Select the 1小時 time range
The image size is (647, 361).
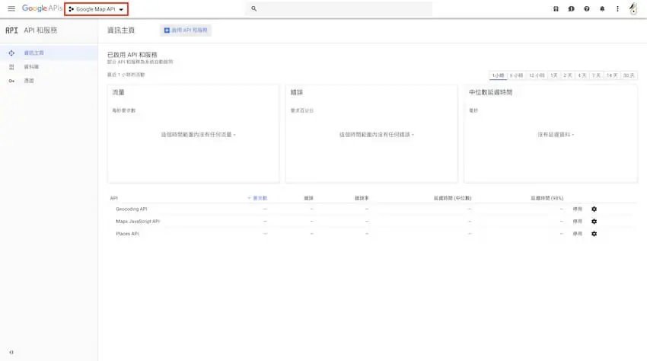pyautogui.click(x=498, y=75)
